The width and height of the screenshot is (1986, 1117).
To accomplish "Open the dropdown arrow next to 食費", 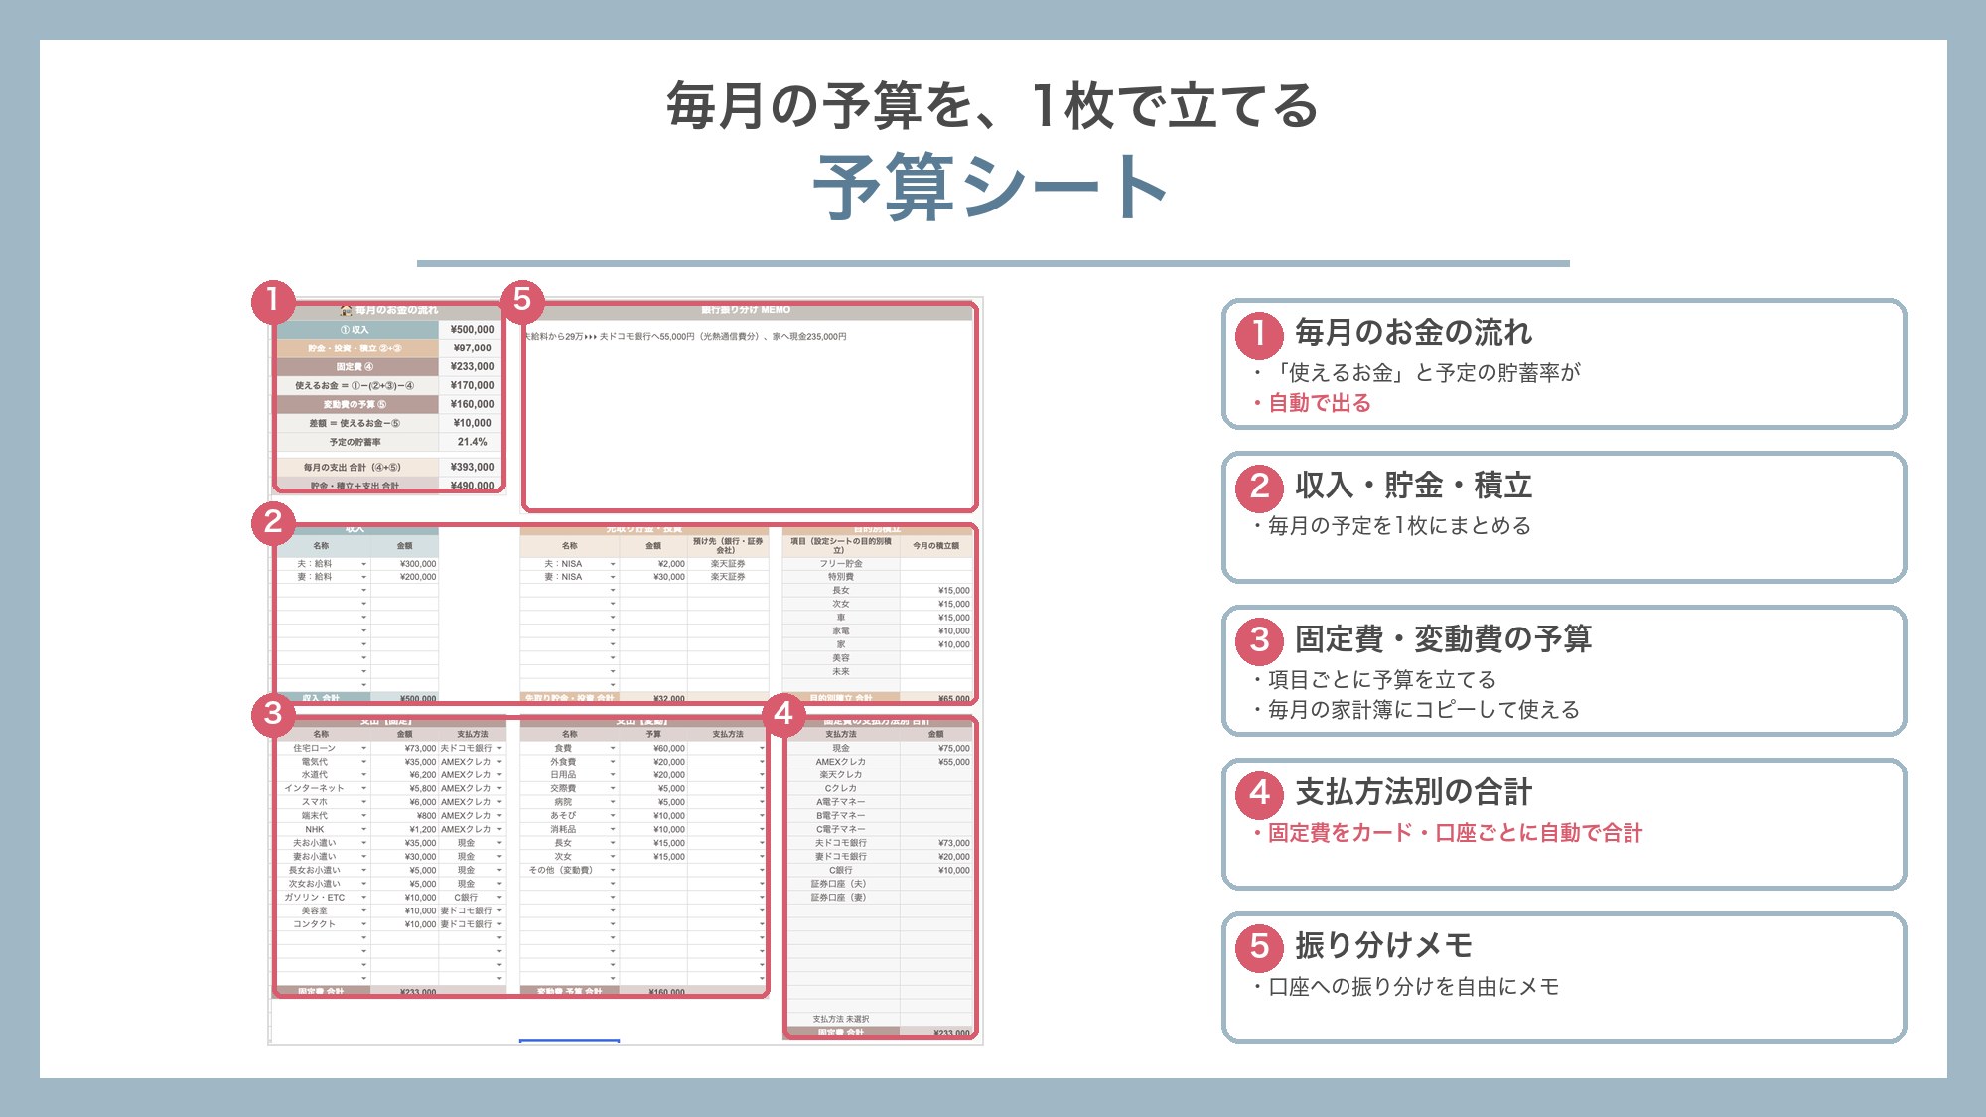I will (x=613, y=749).
